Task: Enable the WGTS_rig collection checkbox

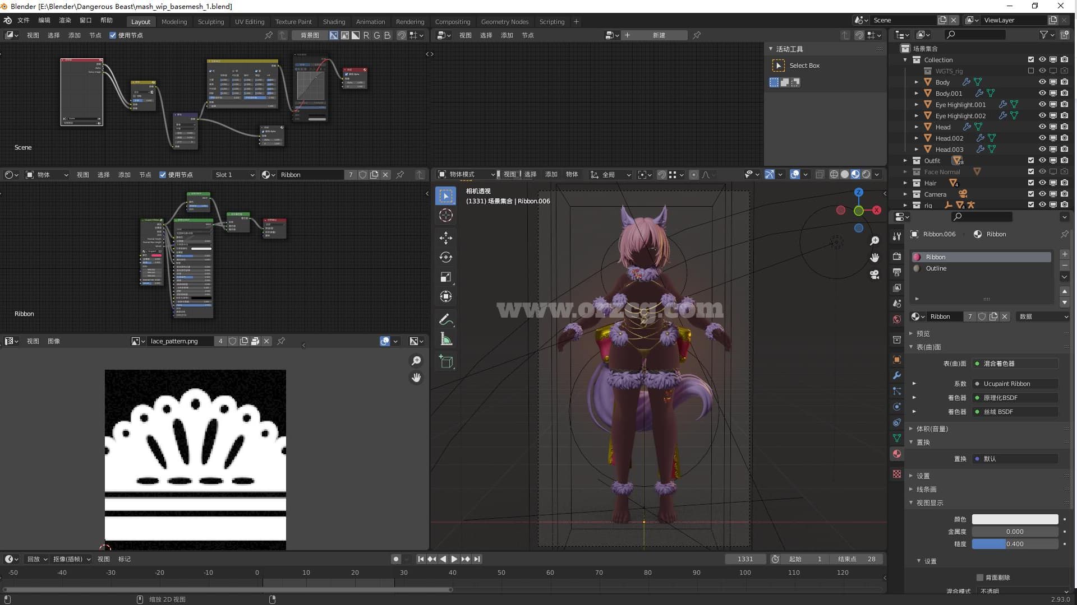Action: (1031, 71)
